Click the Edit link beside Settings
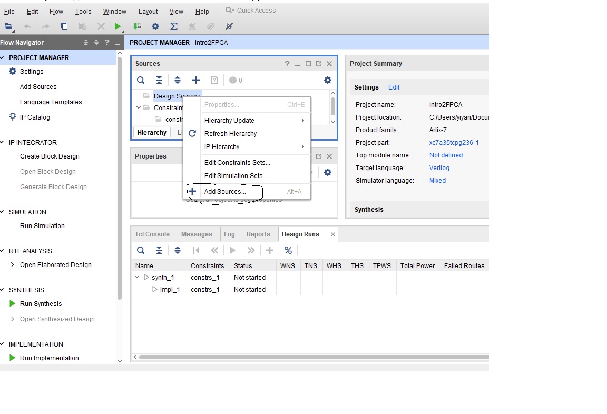Image resolution: width=607 pixels, height=414 pixels. [394, 87]
